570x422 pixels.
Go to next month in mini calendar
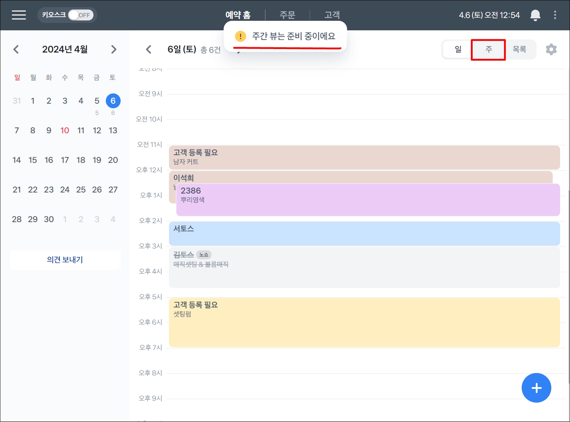coord(114,49)
